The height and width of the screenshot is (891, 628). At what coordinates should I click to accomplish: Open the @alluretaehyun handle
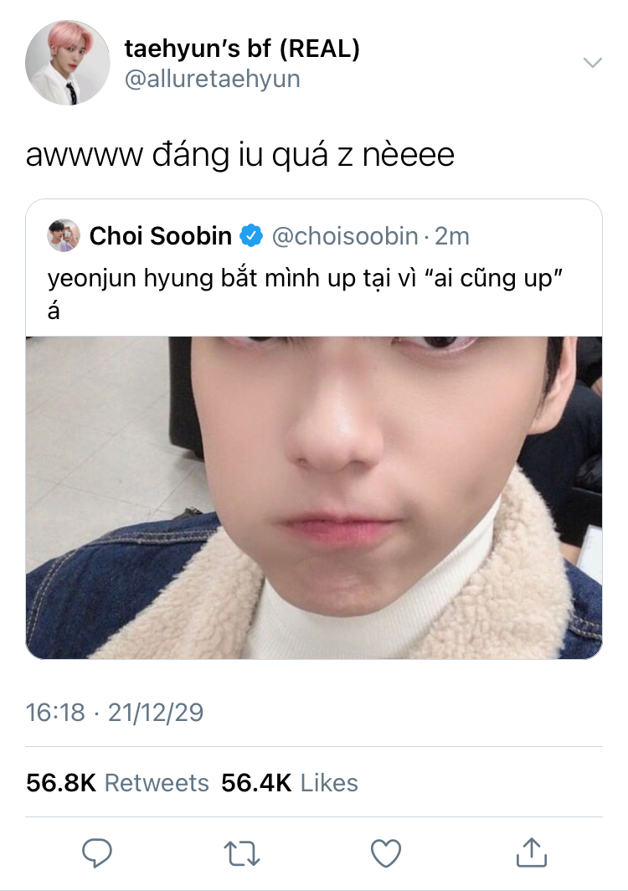click(x=213, y=79)
